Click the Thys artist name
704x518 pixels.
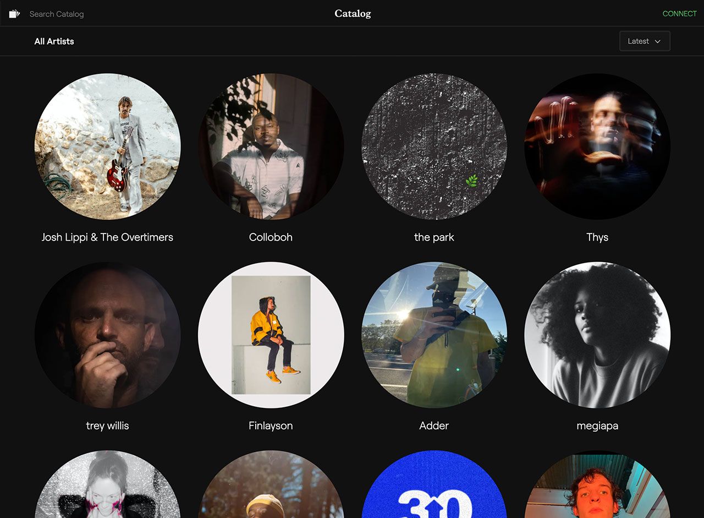pyautogui.click(x=597, y=237)
